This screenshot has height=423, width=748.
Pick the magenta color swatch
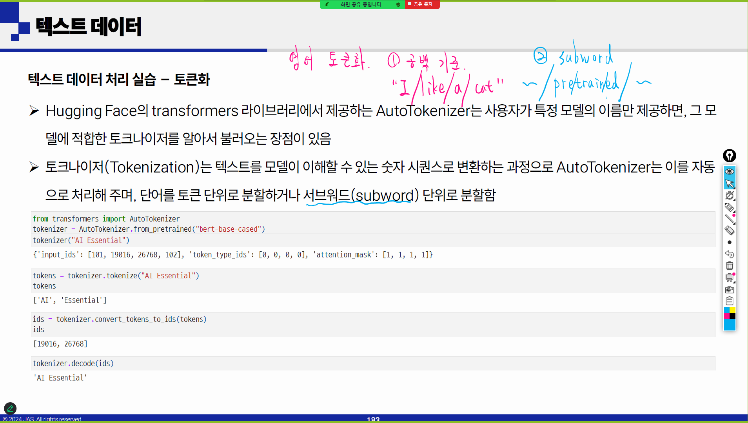[726, 316]
